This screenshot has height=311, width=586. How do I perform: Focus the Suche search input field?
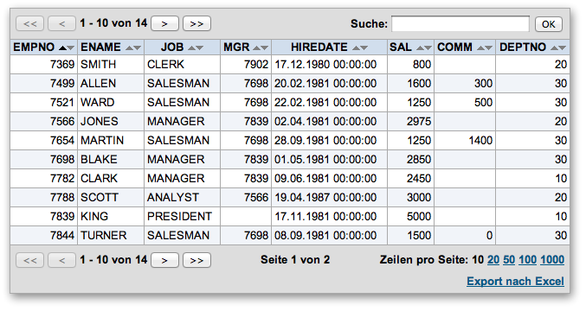coord(460,24)
